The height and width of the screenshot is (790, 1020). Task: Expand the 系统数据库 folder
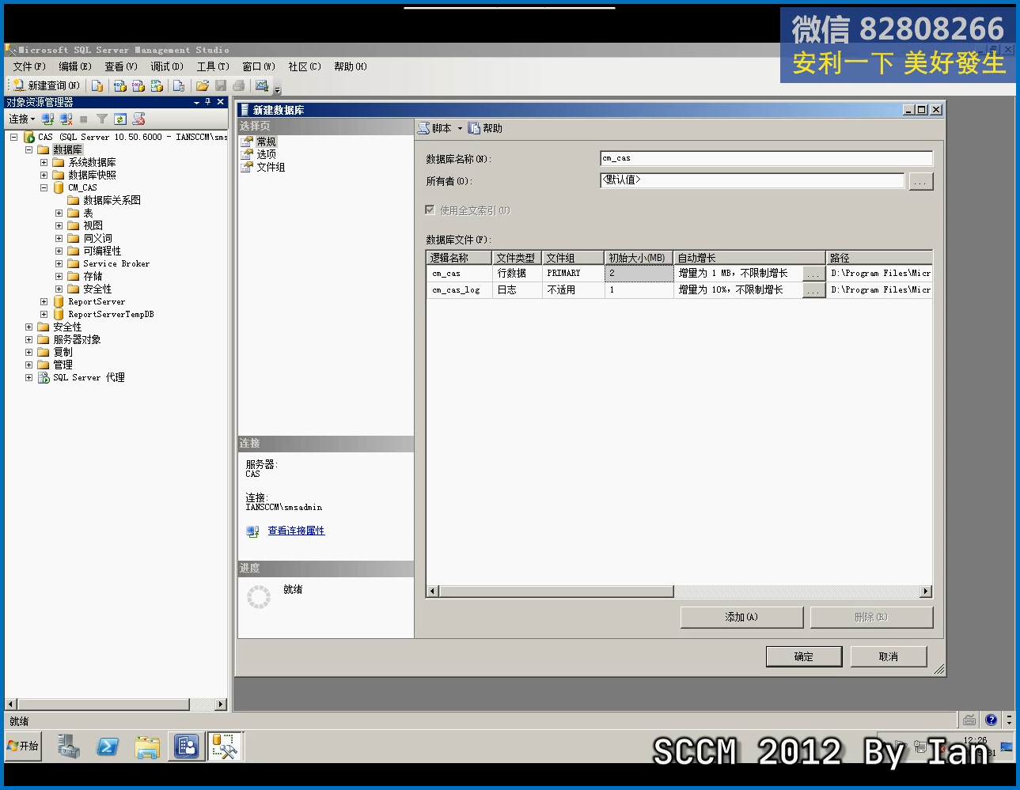44,162
